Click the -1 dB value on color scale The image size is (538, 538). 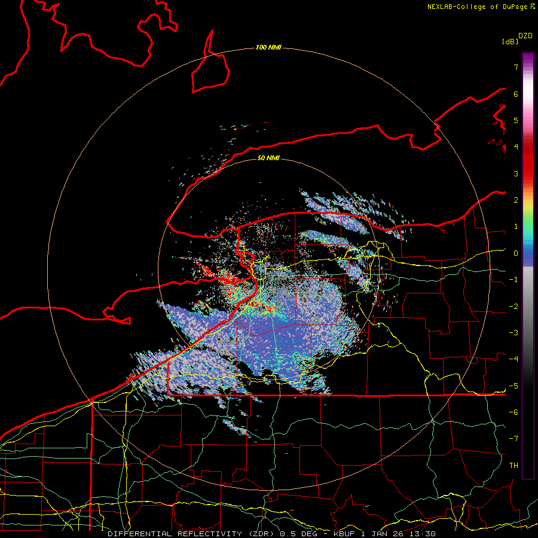point(513,280)
